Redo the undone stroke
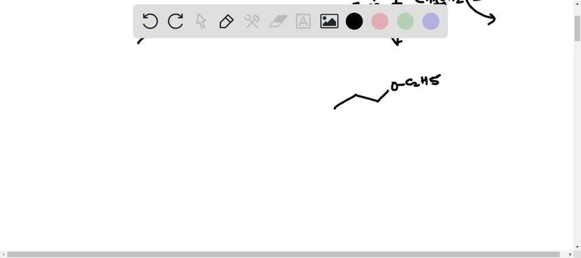 pyautogui.click(x=175, y=21)
